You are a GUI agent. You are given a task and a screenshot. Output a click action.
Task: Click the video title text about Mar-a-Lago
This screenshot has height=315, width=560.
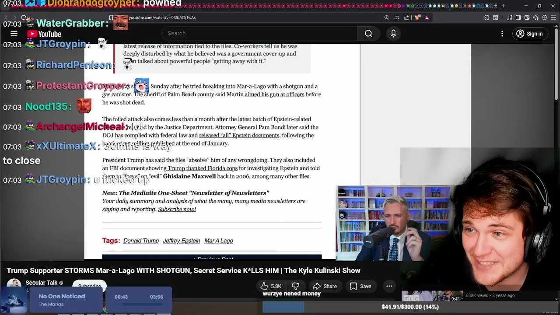[x=183, y=270]
